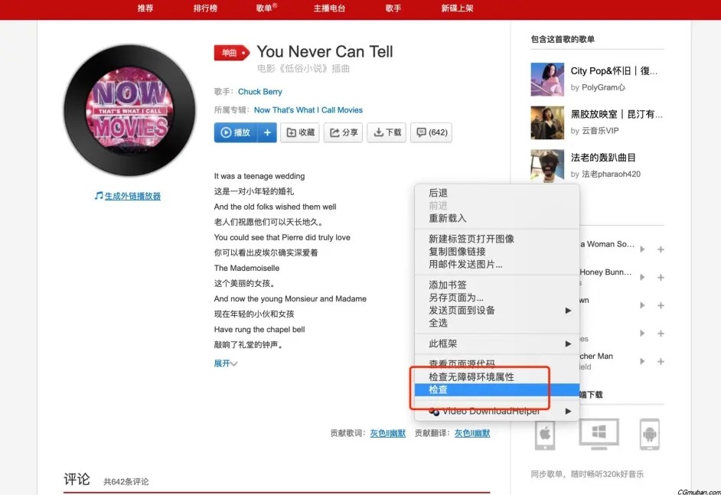Open the 歌单 navigation tab
Viewport: 721px width, 495px height.
(x=266, y=8)
